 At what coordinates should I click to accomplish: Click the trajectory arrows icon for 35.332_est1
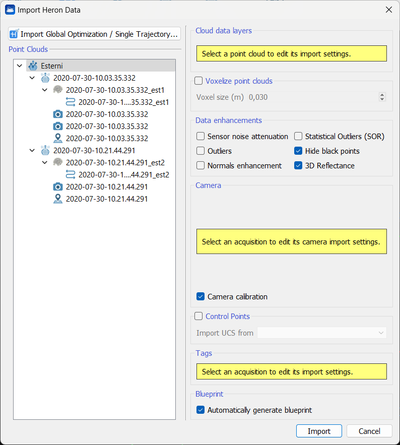click(x=71, y=102)
